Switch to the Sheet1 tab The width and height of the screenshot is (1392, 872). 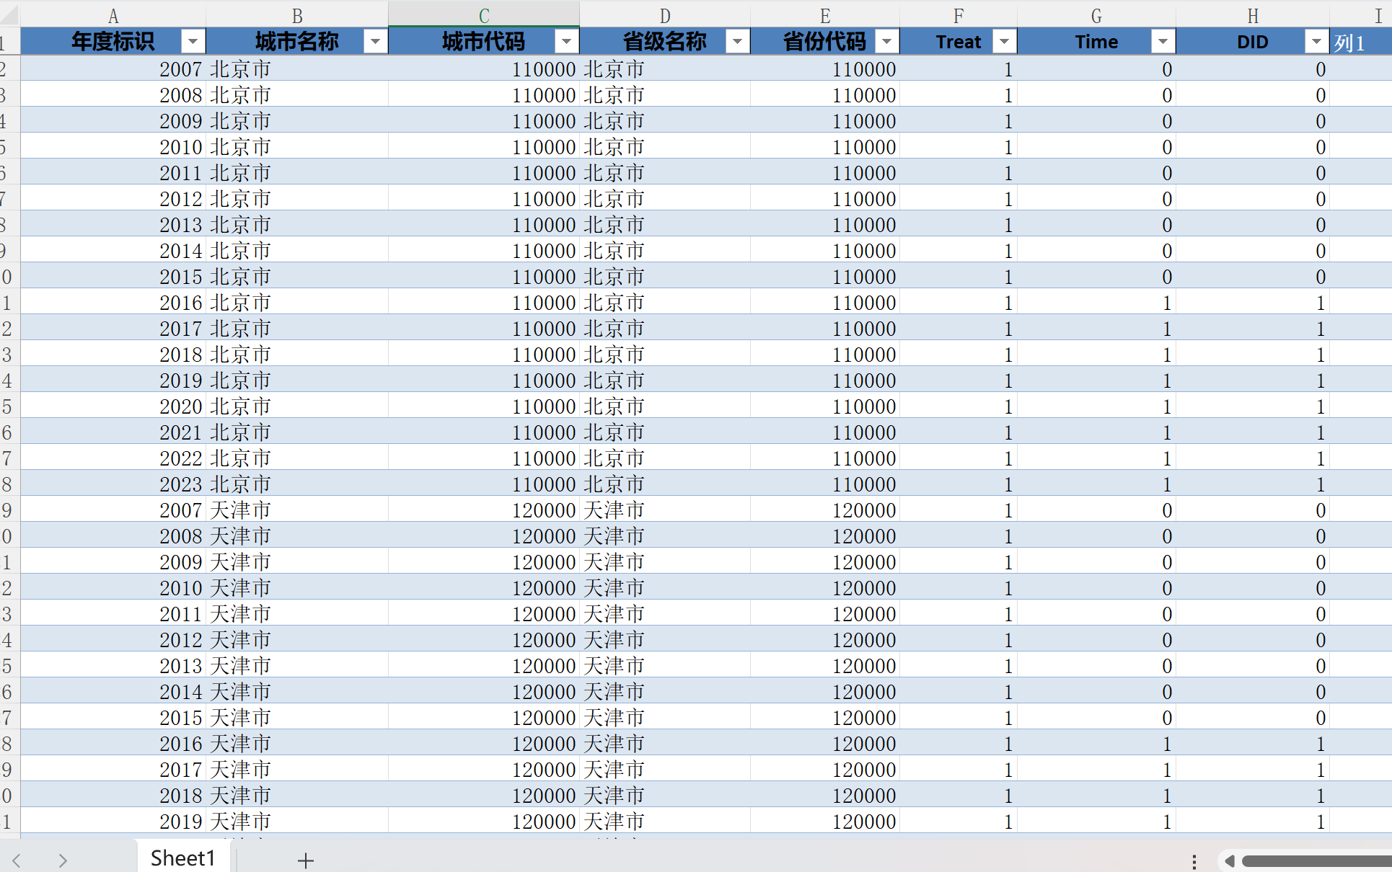click(183, 858)
